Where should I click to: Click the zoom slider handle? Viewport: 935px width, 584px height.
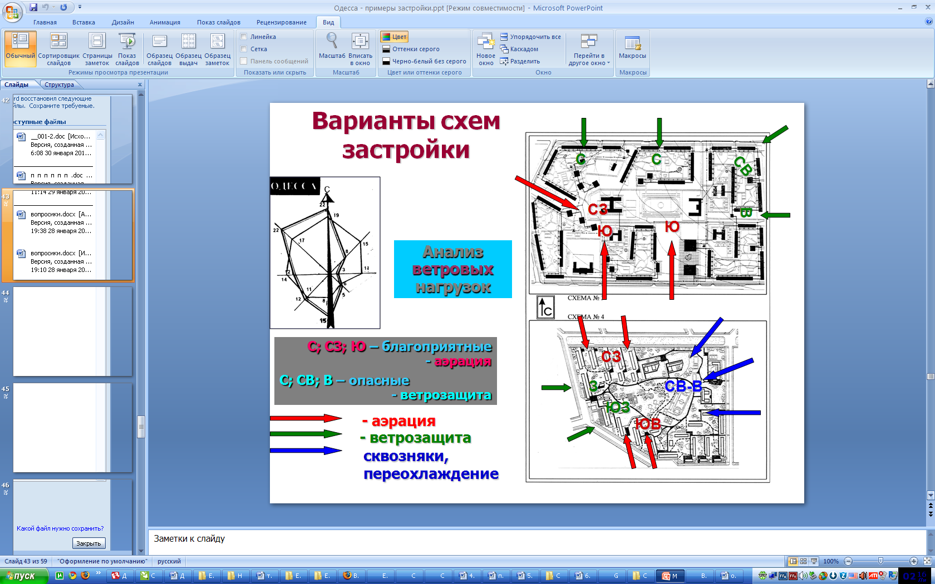[880, 561]
